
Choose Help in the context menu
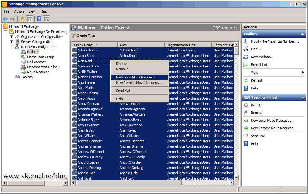[140, 99]
